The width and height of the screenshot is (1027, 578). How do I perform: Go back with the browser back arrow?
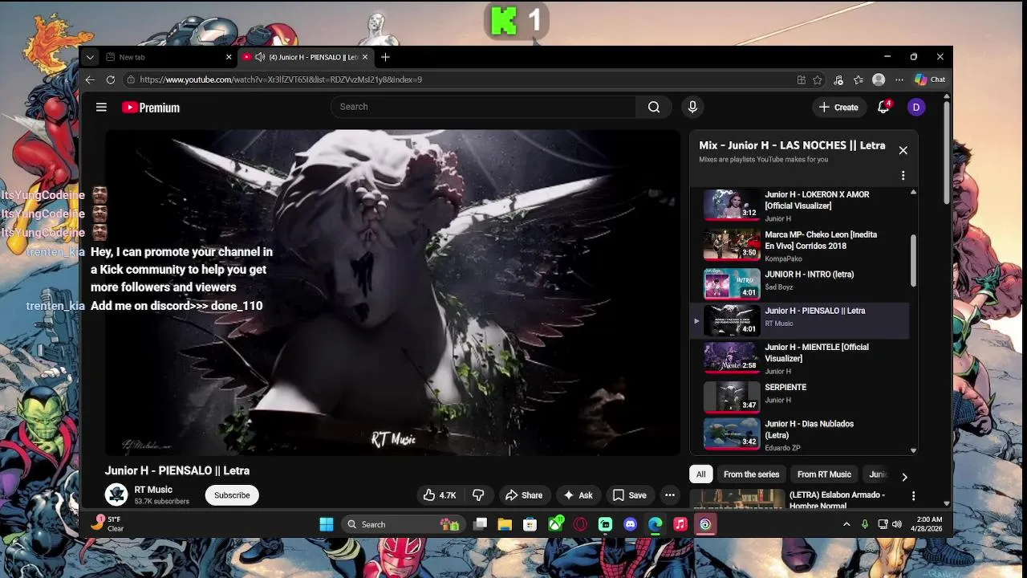point(90,79)
